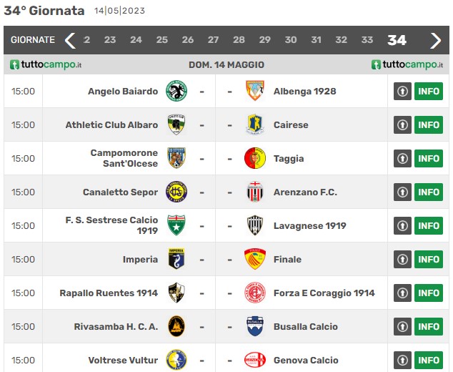Open Forza E Coraggio 1914 team link

click(x=324, y=293)
